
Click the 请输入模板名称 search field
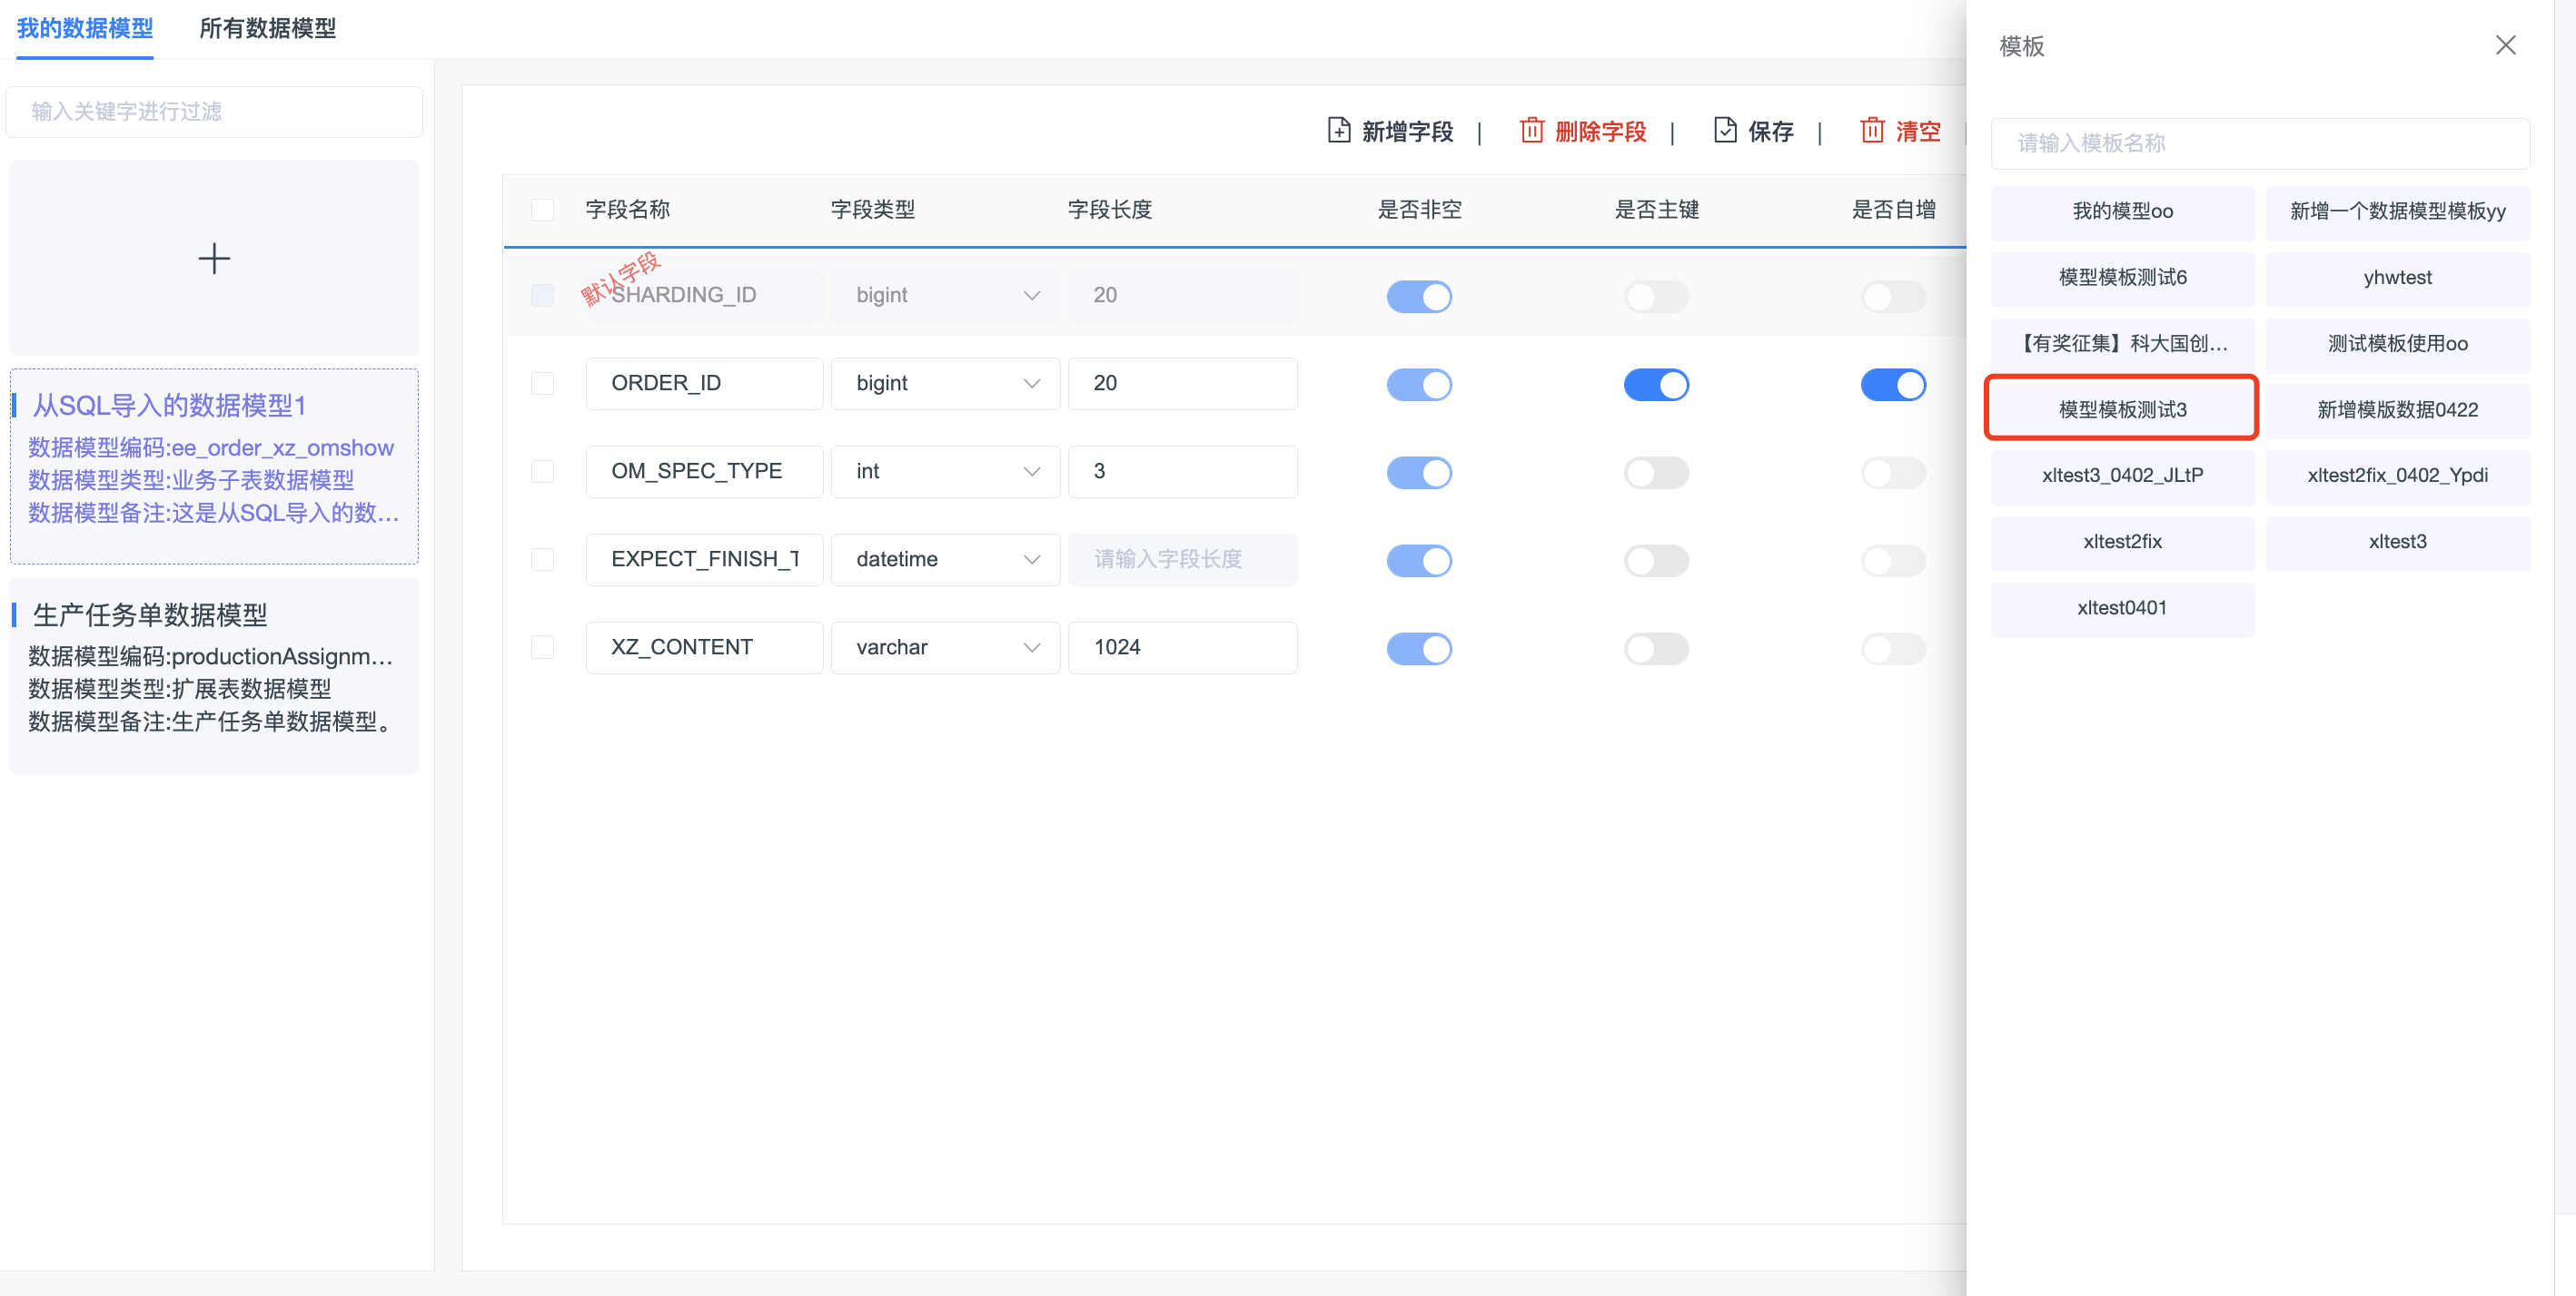coord(2260,144)
